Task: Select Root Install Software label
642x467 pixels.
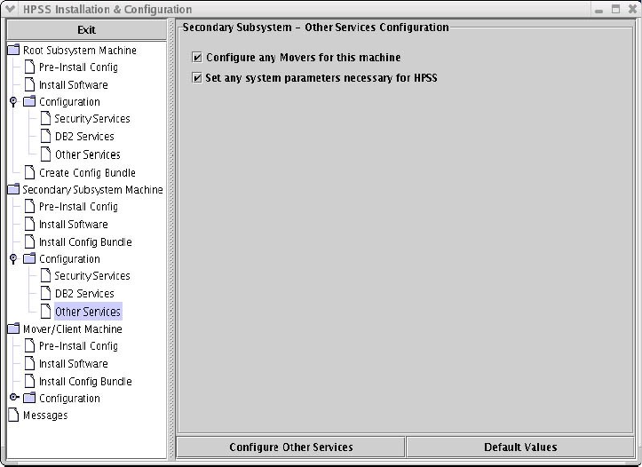Action: pyautogui.click(x=74, y=84)
